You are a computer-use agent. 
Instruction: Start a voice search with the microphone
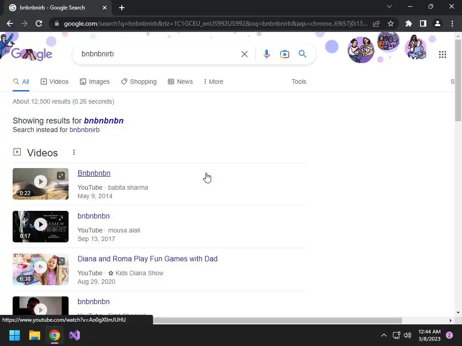[266, 54]
